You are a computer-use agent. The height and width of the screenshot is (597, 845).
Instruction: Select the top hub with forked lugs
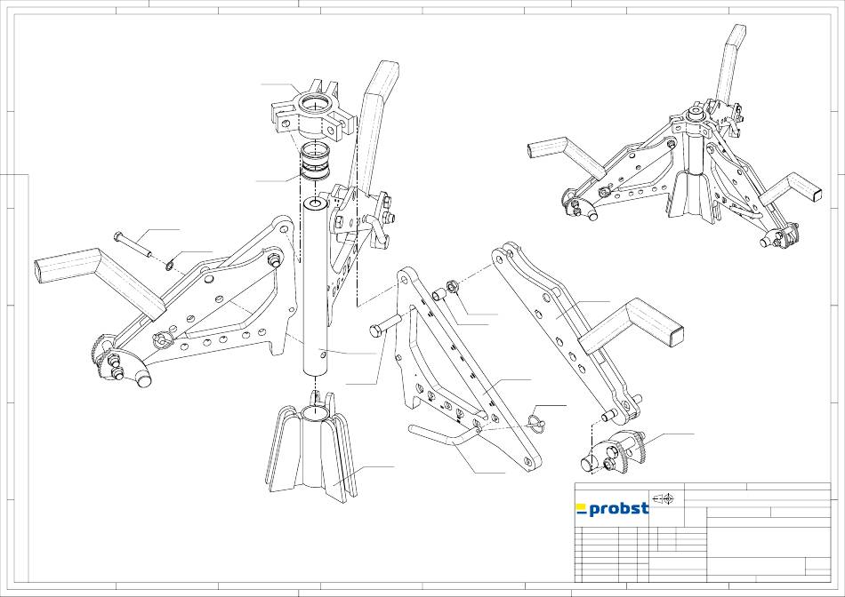point(313,110)
